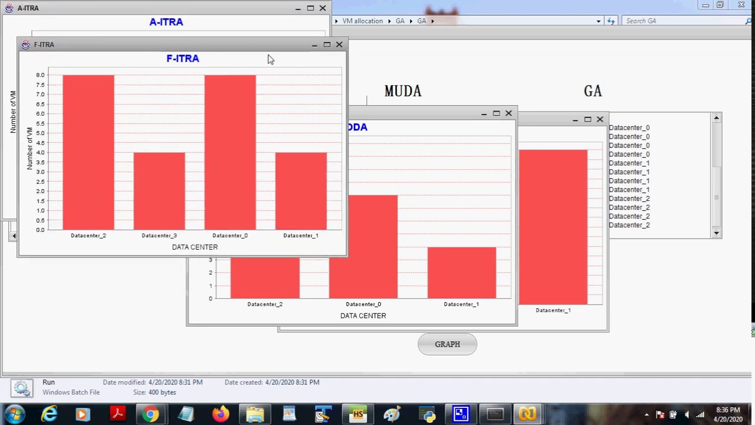Open Firefox from taskbar

click(221, 414)
